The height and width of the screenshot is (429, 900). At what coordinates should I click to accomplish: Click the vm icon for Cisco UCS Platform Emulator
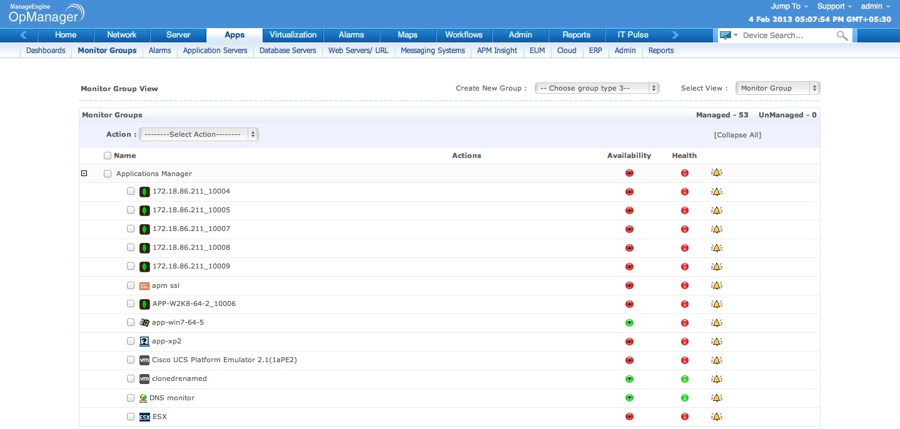click(144, 360)
